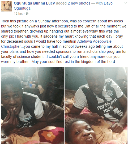Viewport: 128px width, 144px height.
Task: Click the northern rock text in photo
Action: [x=107, y=106]
